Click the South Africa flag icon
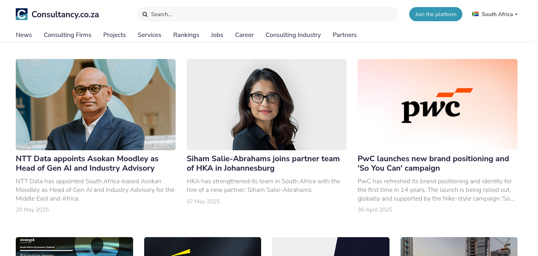The image size is (538, 256). click(x=475, y=14)
